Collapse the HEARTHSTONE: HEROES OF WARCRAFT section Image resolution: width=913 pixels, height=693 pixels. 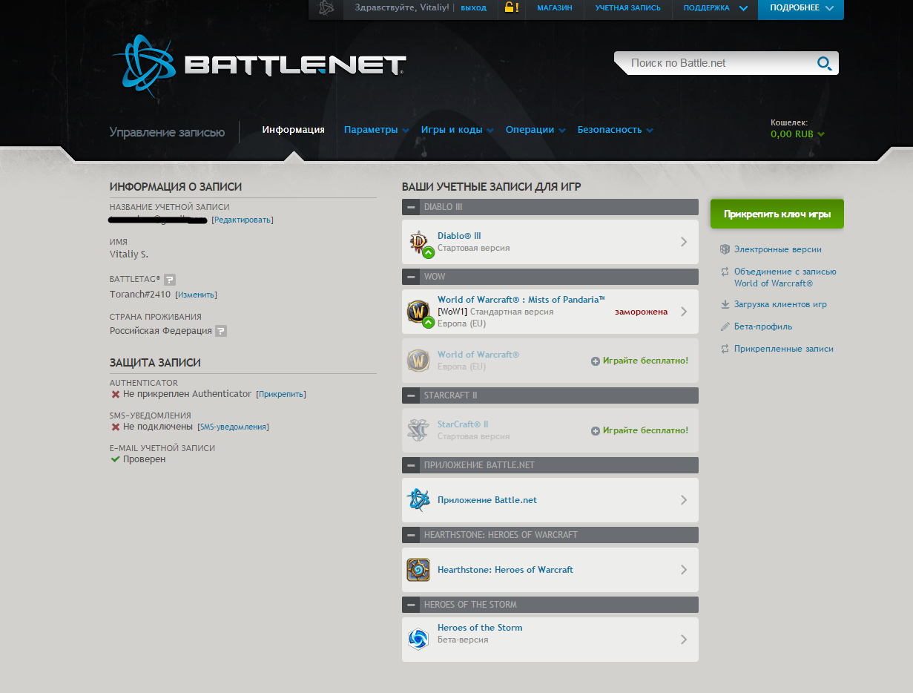pos(411,535)
